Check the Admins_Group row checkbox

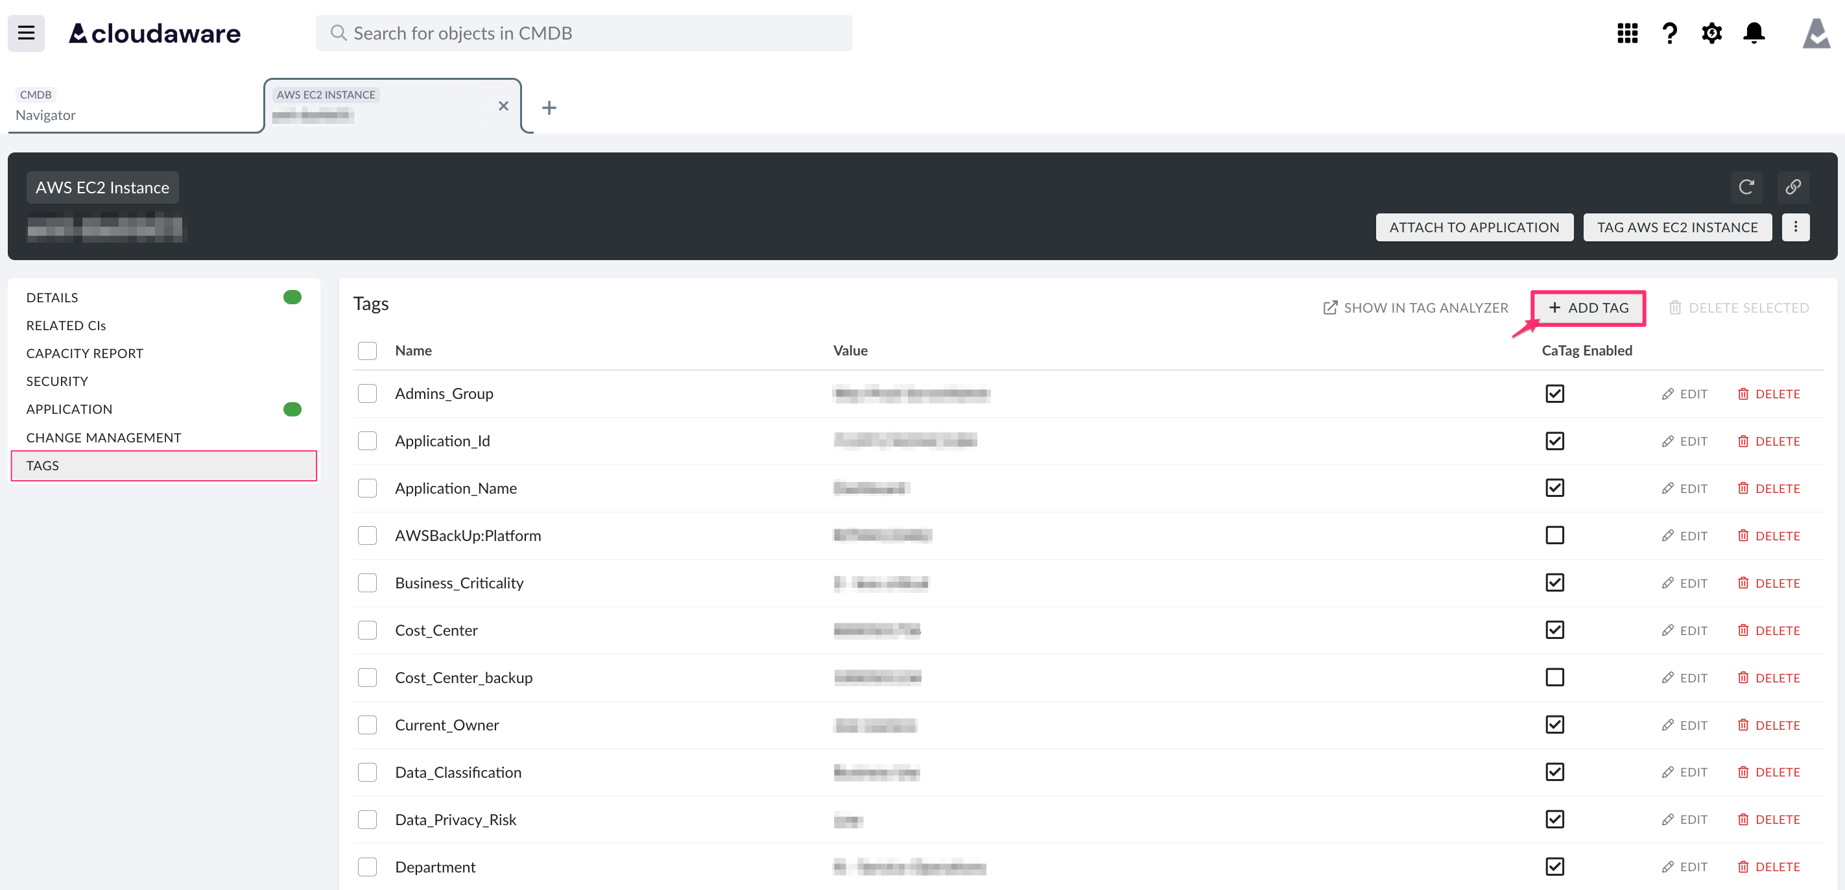pos(368,393)
